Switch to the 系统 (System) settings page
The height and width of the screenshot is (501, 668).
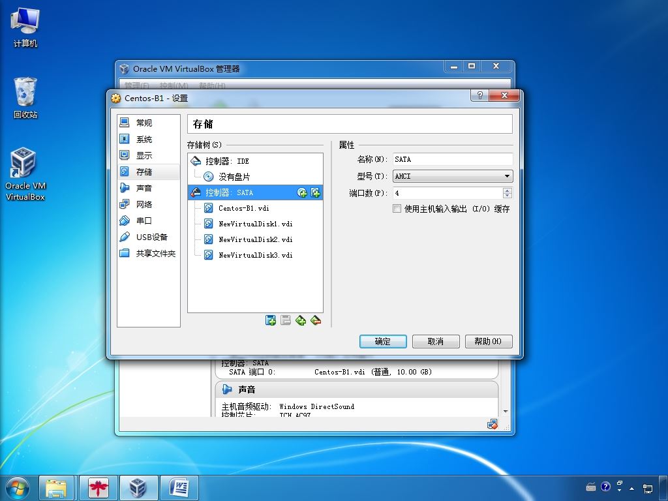coord(144,139)
